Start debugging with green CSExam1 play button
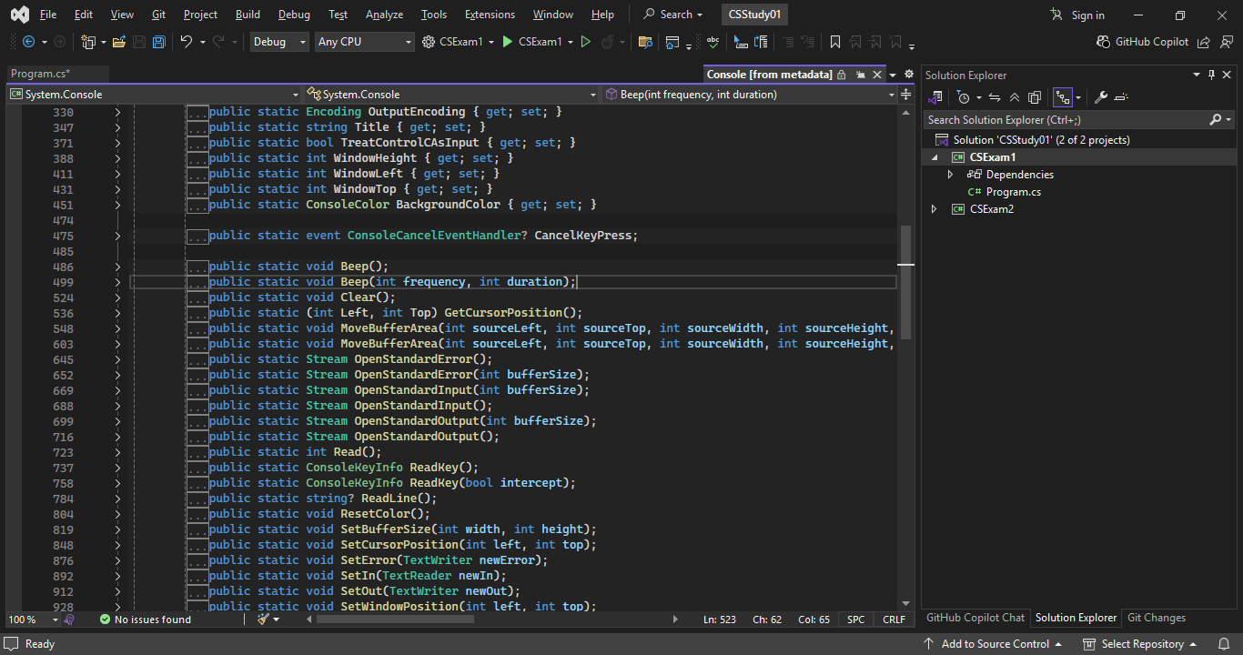The height and width of the screenshot is (655, 1243). click(508, 42)
